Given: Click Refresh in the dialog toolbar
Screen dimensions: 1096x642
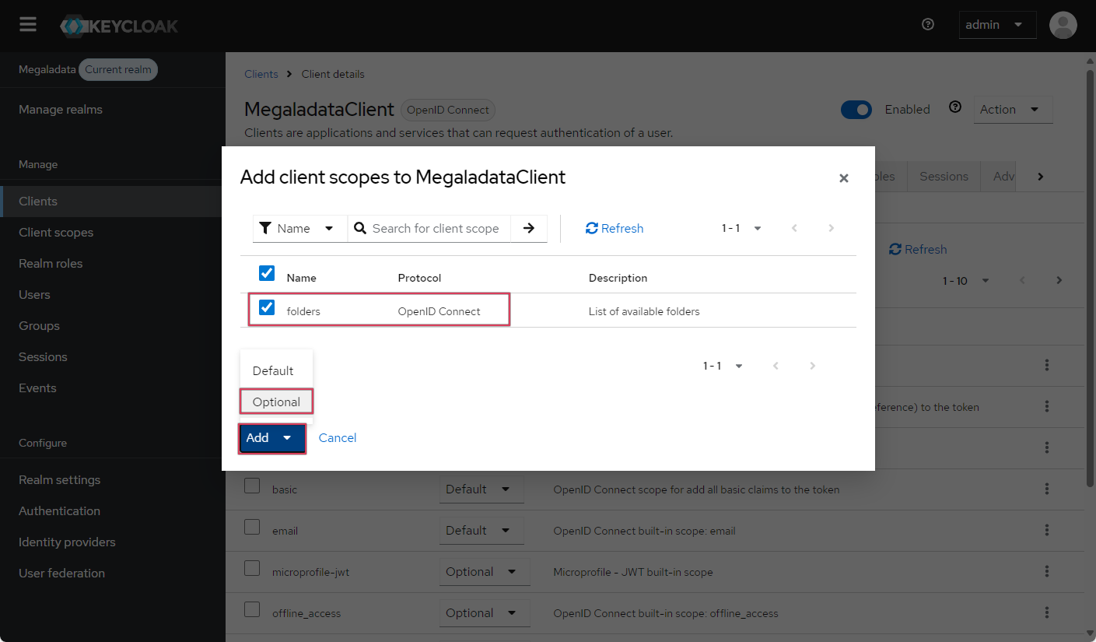Looking at the screenshot, I should (x=615, y=228).
